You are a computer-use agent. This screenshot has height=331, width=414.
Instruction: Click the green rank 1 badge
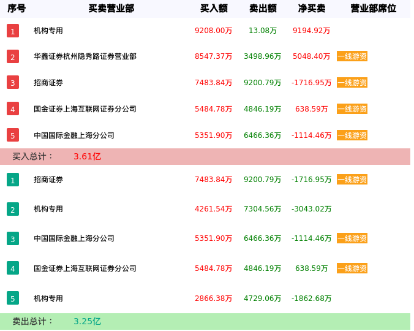[13, 180]
